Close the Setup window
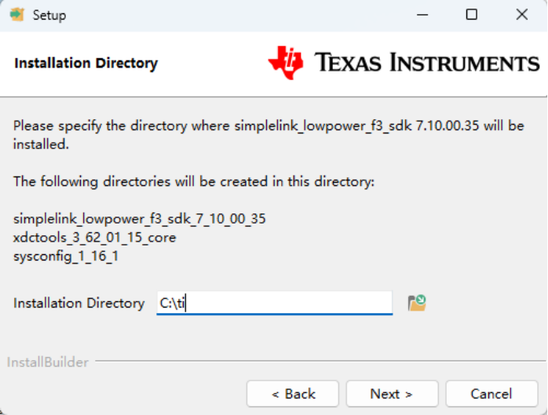 [522, 15]
